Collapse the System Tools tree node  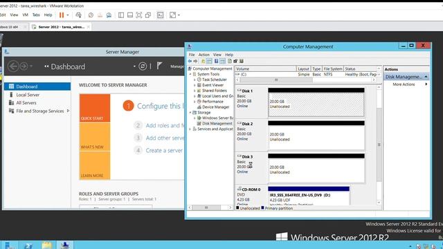[x=190, y=74]
